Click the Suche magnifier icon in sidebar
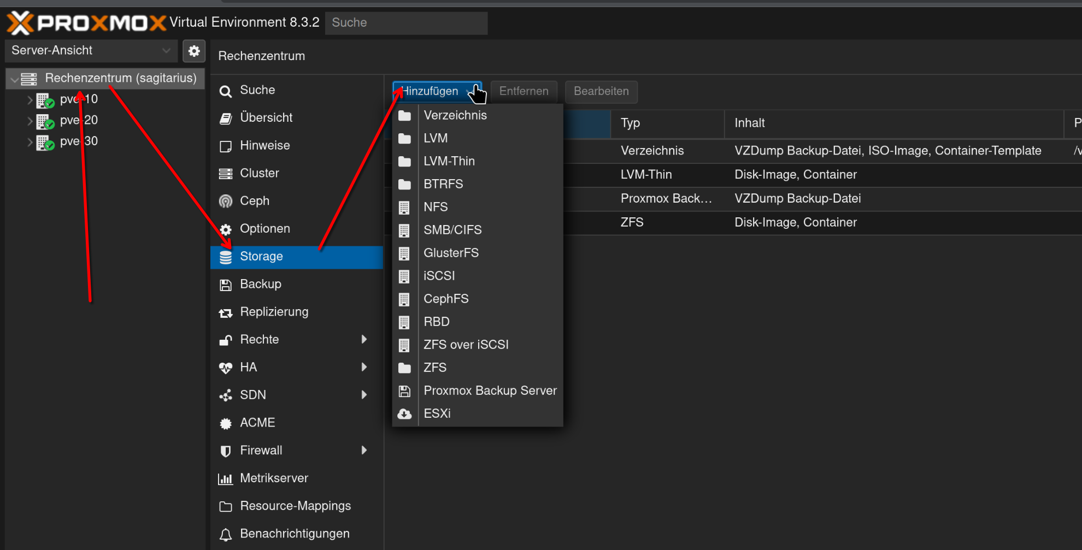1082x550 pixels. coord(226,91)
